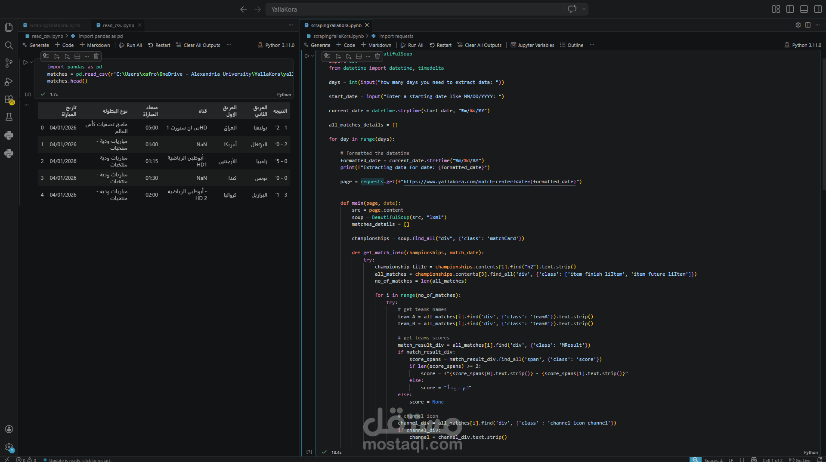
Task: Toggle the secondary side bar
Action: tap(817, 9)
